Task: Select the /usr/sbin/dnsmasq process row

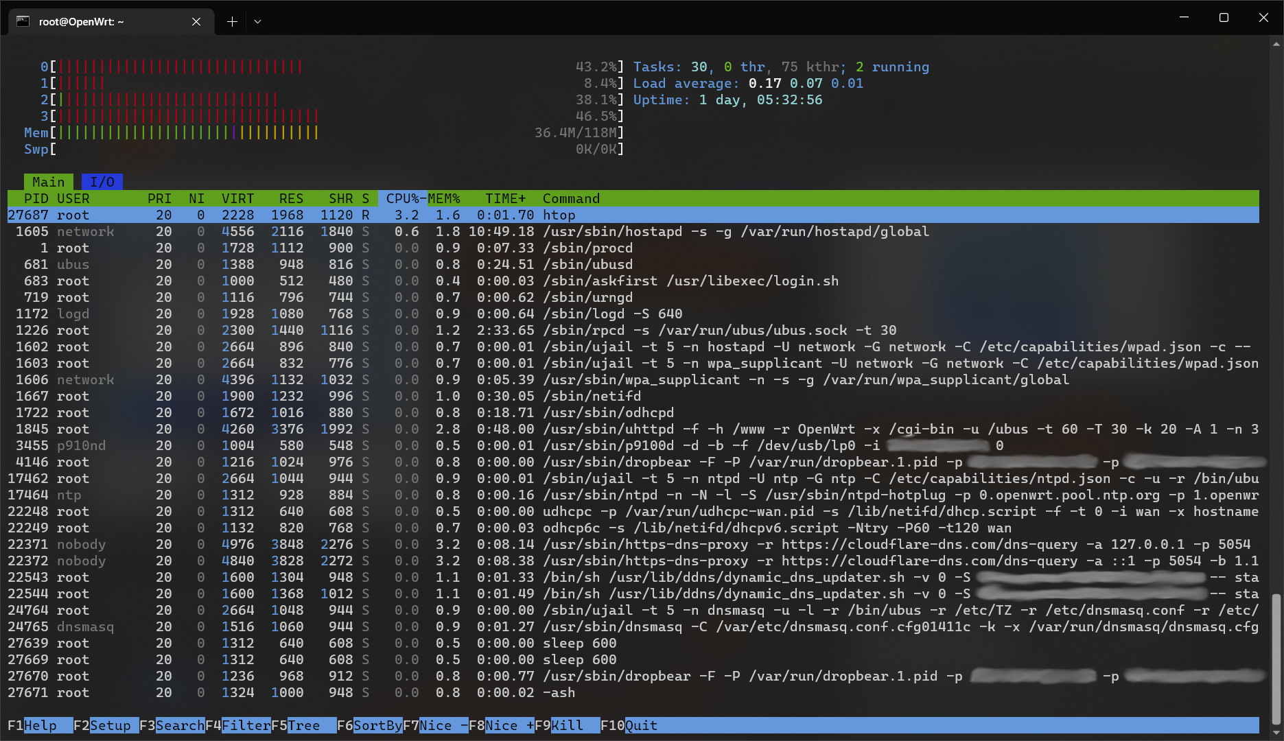Action: [x=633, y=626]
